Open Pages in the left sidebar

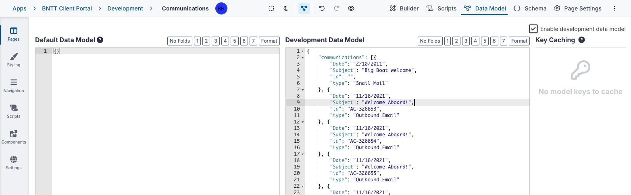[x=14, y=34]
